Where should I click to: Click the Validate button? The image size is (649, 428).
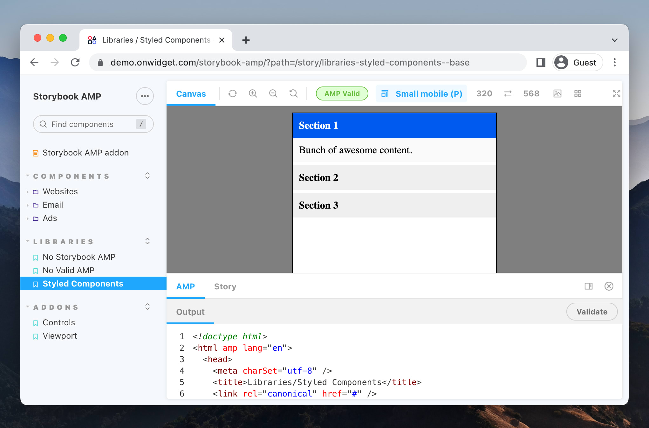pyautogui.click(x=592, y=312)
